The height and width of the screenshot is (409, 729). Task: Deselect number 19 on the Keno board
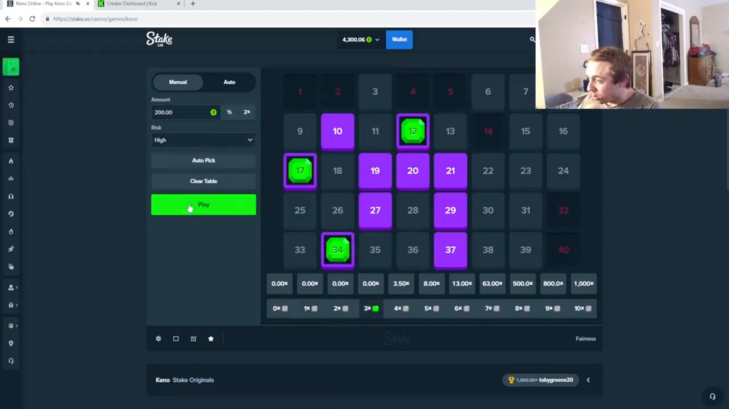pos(375,171)
